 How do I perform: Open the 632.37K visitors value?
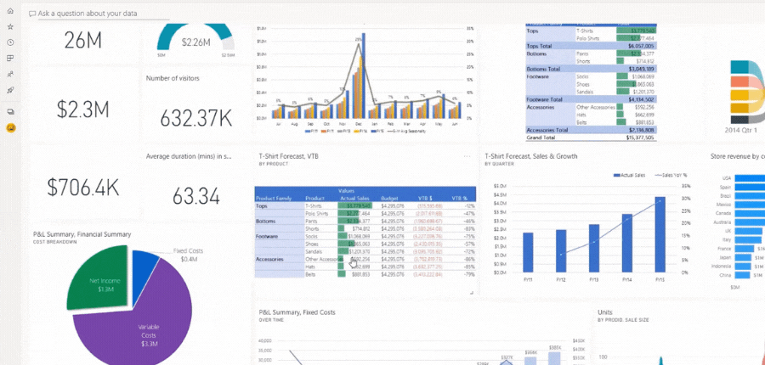pyautogui.click(x=196, y=118)
